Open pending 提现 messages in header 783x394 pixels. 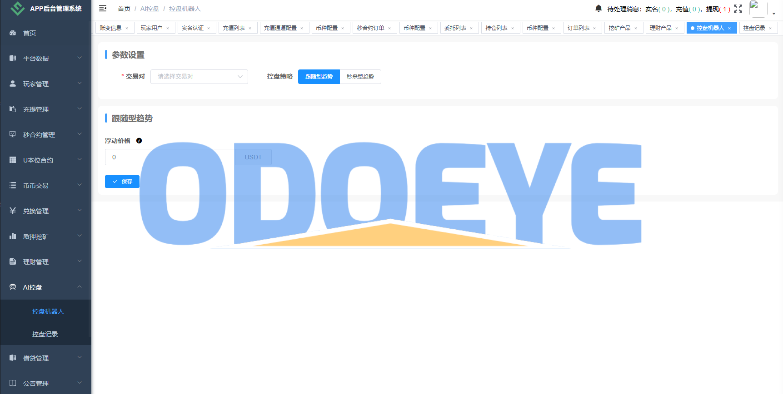point(718,9)
